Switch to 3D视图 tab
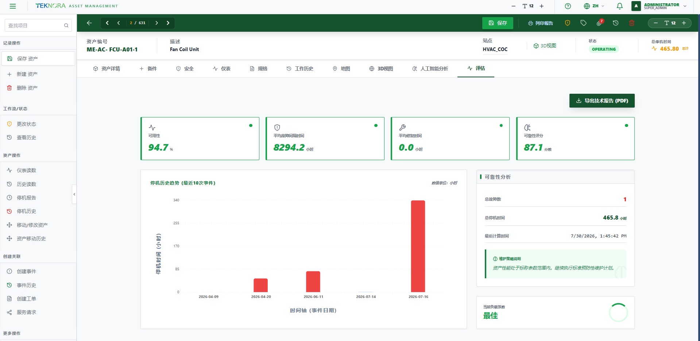This screenshot has height=341, width=700. point(381,69)
